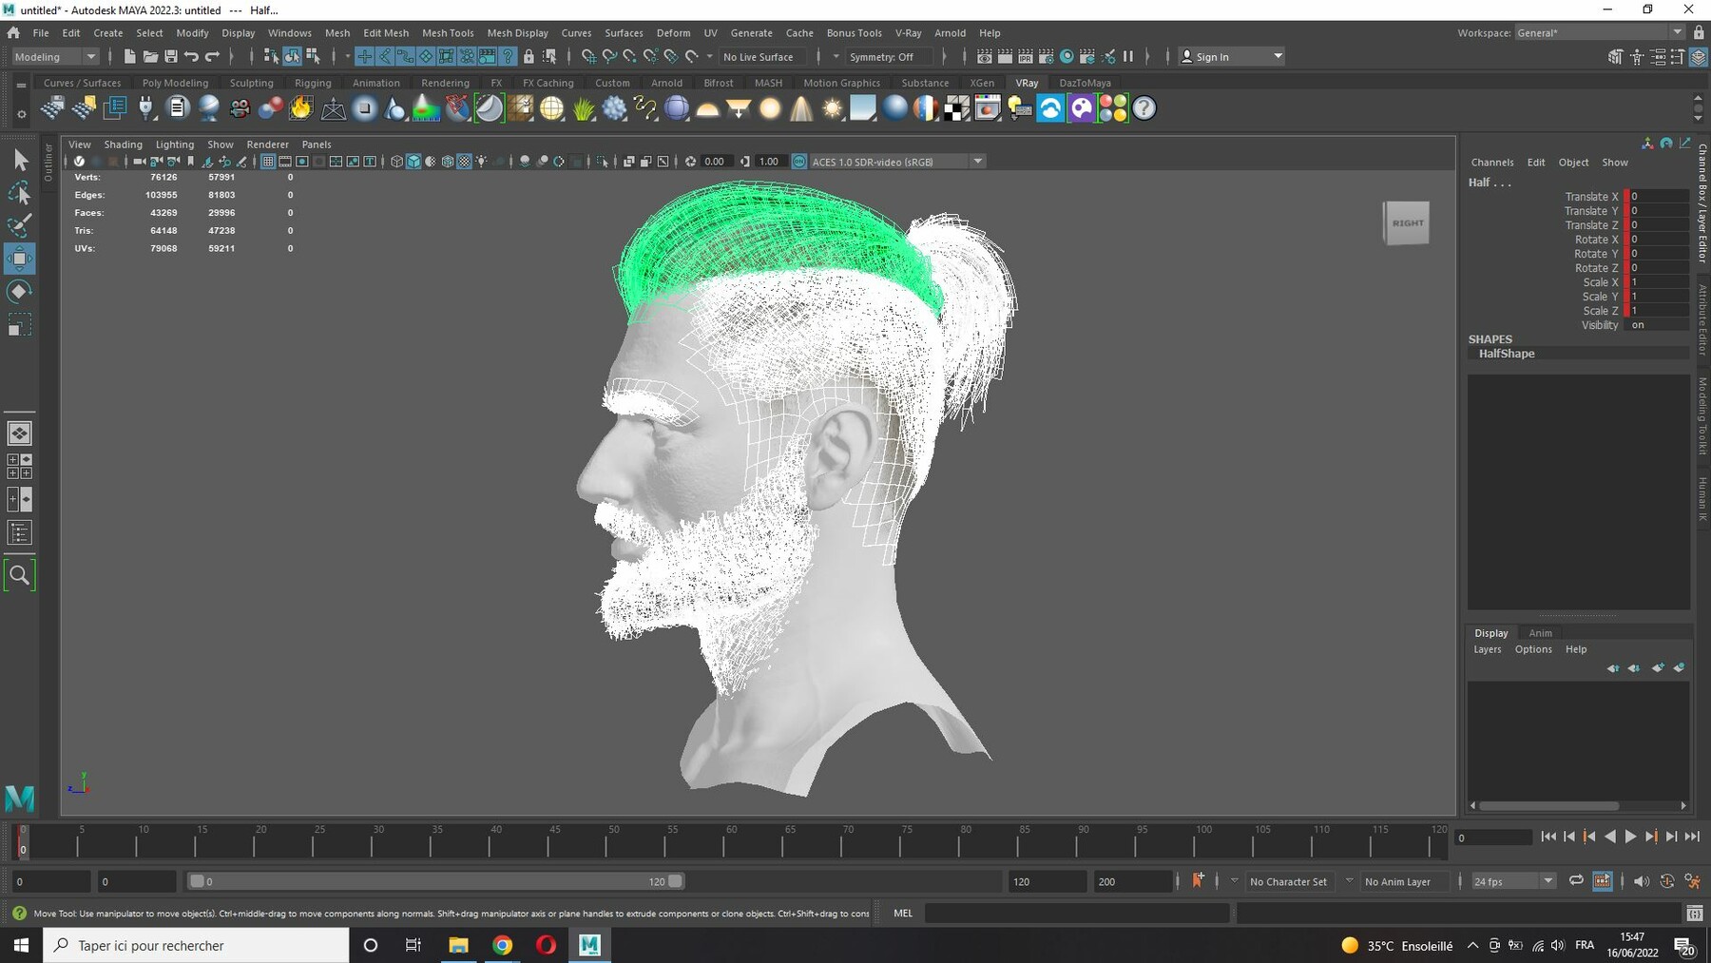Viewport: 1711px width, 963px height.
Task: Toggle textured display in viewport
Action: 465,162
